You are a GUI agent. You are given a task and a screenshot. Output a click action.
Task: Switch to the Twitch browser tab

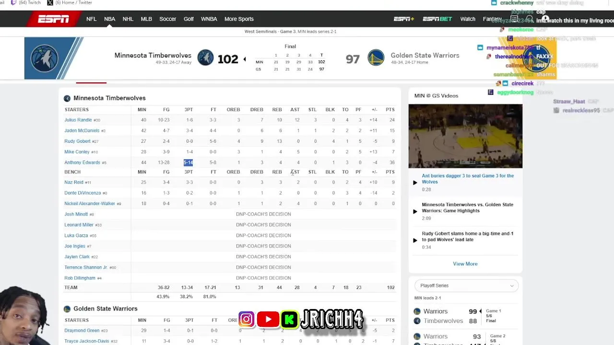pyautogui.click(x=26, y=3)
